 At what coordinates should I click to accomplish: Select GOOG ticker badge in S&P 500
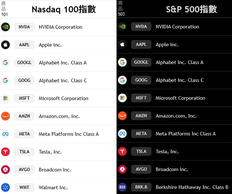pyautogui.click(x=141, y=80)
